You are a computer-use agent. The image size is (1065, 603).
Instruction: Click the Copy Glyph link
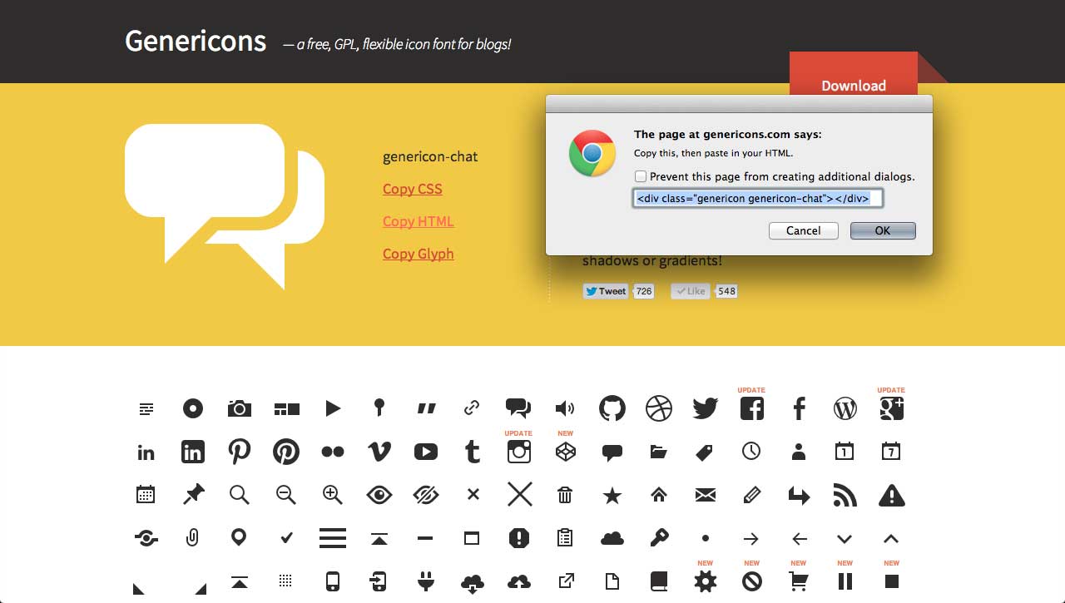tap(418, 254)
